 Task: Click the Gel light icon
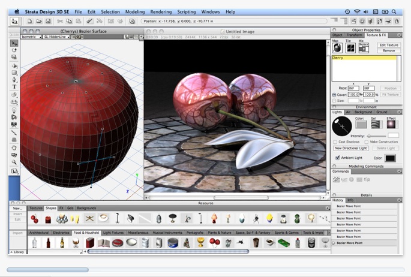tap(376, 125)
